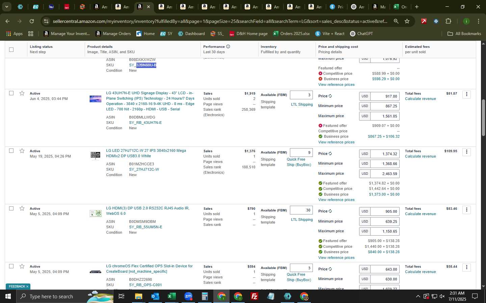
Task: Open the notification center icon
Action: pos(475,296)
